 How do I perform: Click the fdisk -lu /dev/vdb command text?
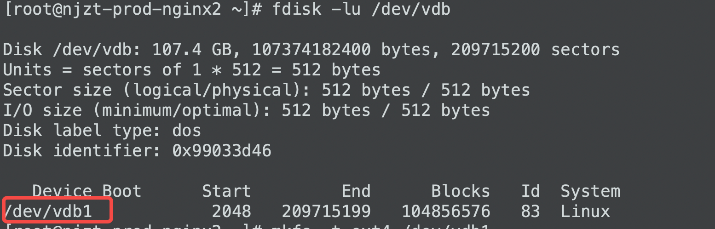tap(361, 9)
